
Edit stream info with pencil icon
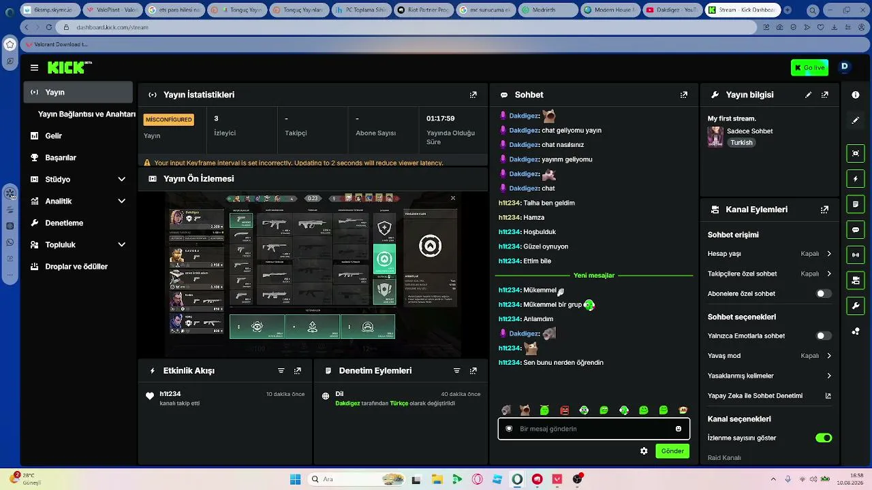809,95
